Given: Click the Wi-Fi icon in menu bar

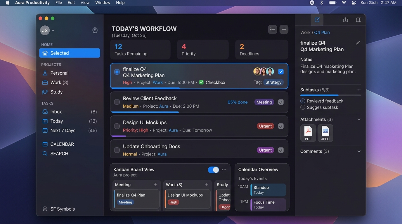Looking at the screenshot, I should coord(344,3).
